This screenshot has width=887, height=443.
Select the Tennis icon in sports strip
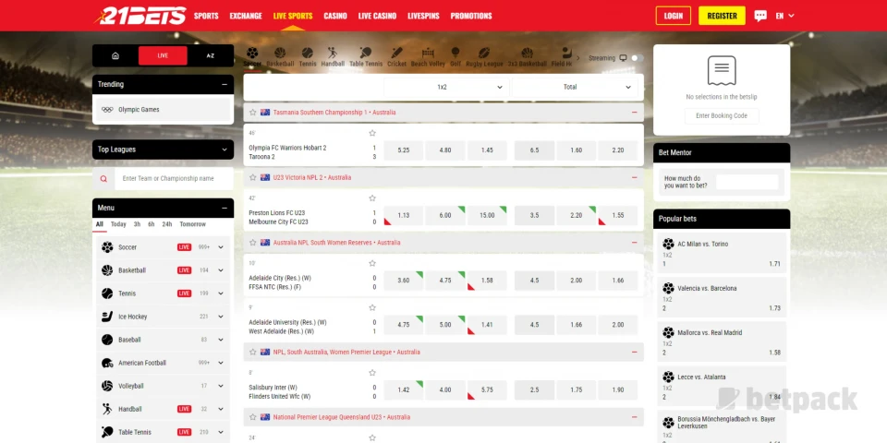(307, 54)
